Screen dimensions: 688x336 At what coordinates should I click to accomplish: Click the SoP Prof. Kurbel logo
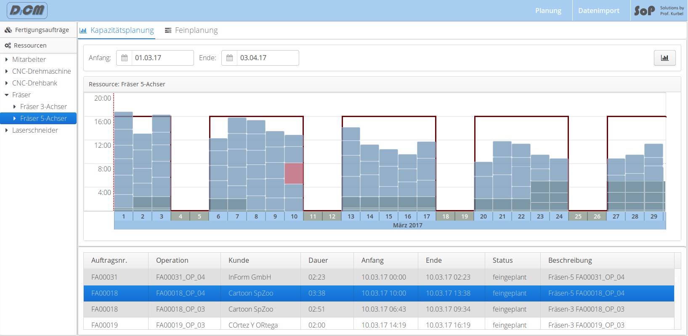[x=659, y=11]
